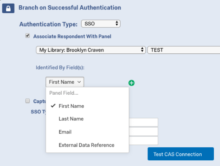Image resolution: width=220 pixels, height=166 pixels.
Task: Collapse the First Name field dropdown
Action: pyautogui.click(x=65, y=82)
